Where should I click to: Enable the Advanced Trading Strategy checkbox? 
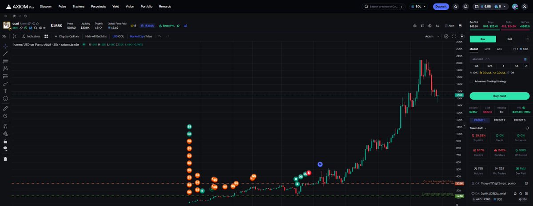(x=471, y=81)
